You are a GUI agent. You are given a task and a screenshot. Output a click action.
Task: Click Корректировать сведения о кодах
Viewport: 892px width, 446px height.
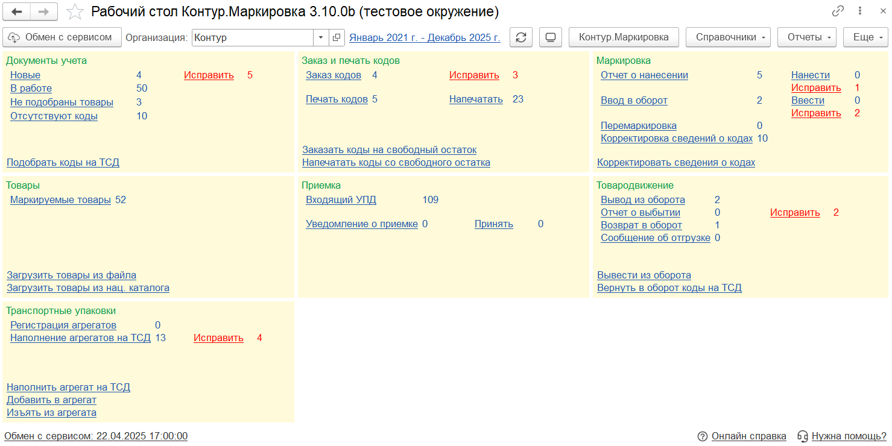click(676, 162)
